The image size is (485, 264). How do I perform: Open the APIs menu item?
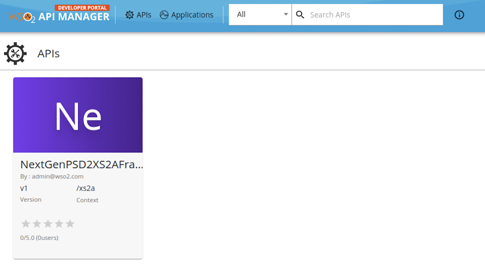pyautogui.click(x=138, y=15)
